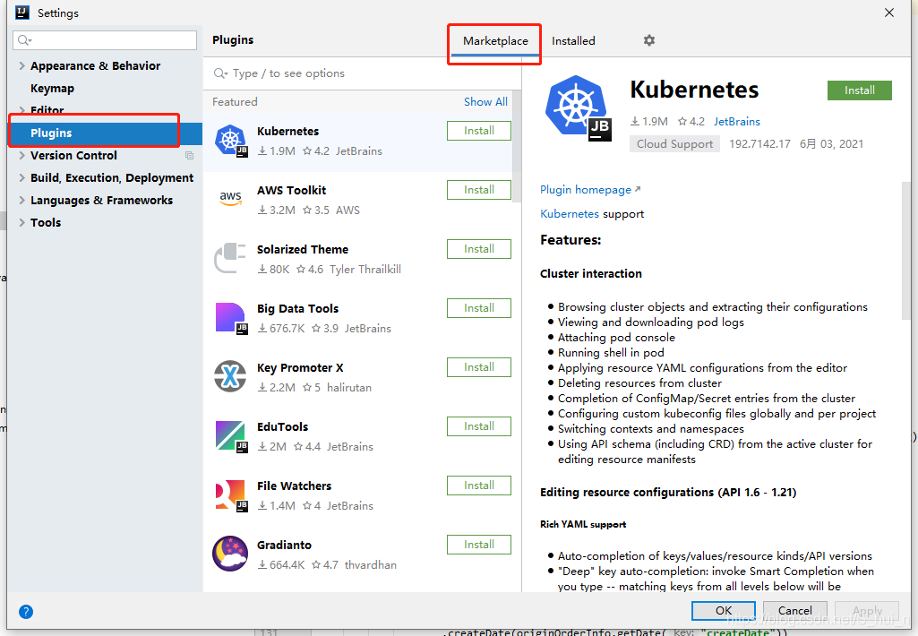Image resolution: width=918 pixels, height=636 pixels.
Task: Install the File Watchers plugin
Action: (x=479, y=486)
